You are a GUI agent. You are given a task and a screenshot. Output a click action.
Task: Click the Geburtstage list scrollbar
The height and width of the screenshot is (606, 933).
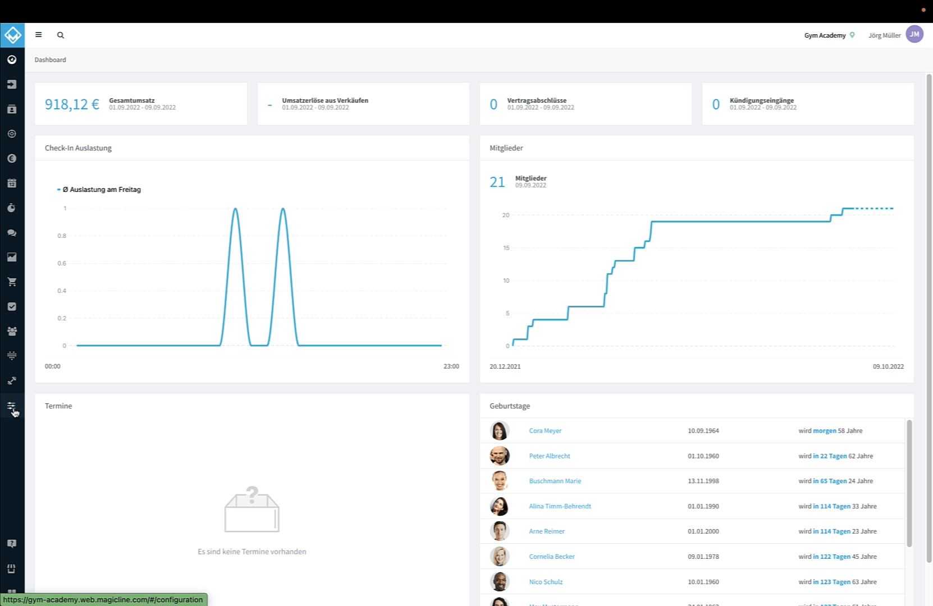[909, 483]
